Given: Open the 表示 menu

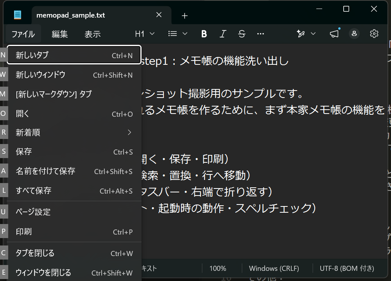Looking at the screenshot, I should 93,34.
